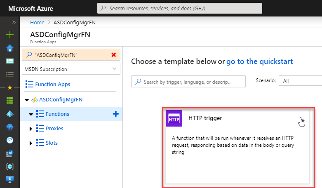This screenshot has width=322, height=188.
Task: Expand the Slots tree node
Action: (x=31, y=143)
